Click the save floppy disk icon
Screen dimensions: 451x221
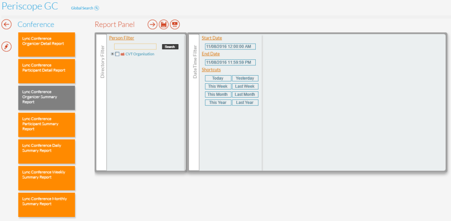(x=164, y=24)
